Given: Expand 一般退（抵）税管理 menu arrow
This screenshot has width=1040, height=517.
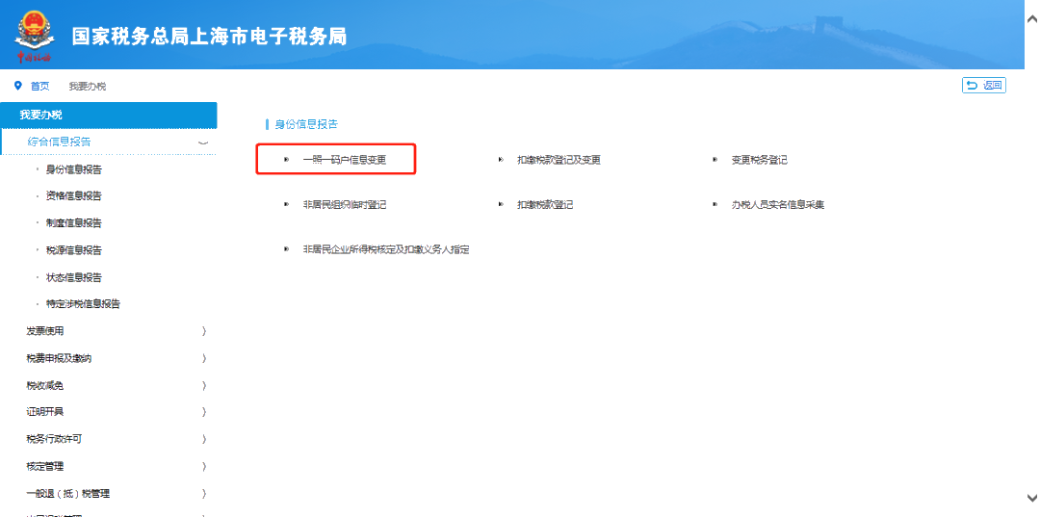Looking at the screenshot, I should click(x=204, y=494).
